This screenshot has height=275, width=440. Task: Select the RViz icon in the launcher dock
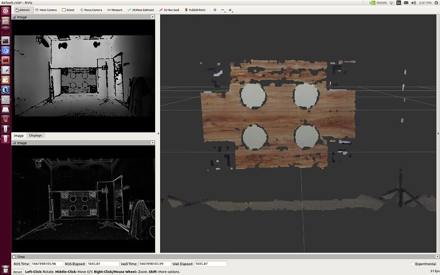pyautogui.click(x=6, y=100)
